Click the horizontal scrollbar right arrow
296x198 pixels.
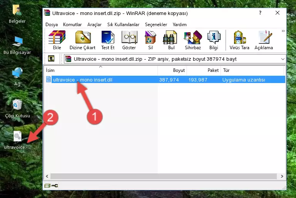282,176
